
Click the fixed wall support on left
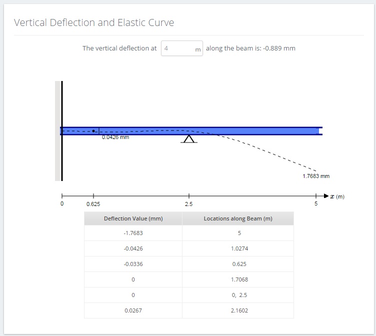point(59,131)
